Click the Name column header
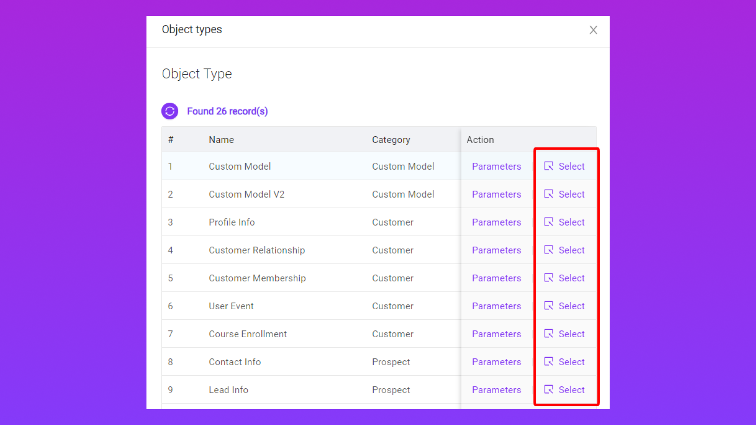Image resolution: width=756 pixels, height=425 pixels. pos(221,140)
